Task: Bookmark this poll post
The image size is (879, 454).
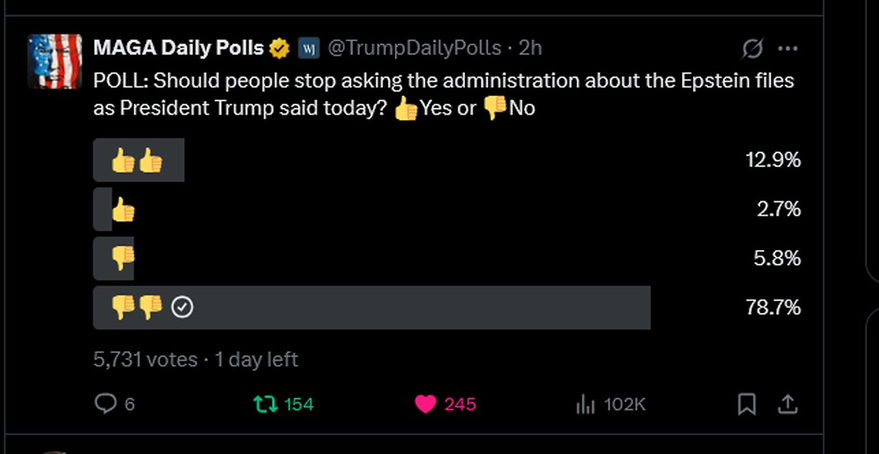Action: tap(746, 405)
